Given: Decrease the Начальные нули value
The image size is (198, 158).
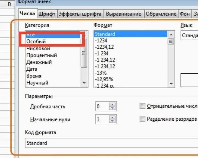Looking at the screenshot, I should 112,121.
